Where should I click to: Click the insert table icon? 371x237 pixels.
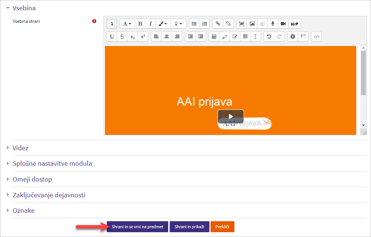coord(245,36)
